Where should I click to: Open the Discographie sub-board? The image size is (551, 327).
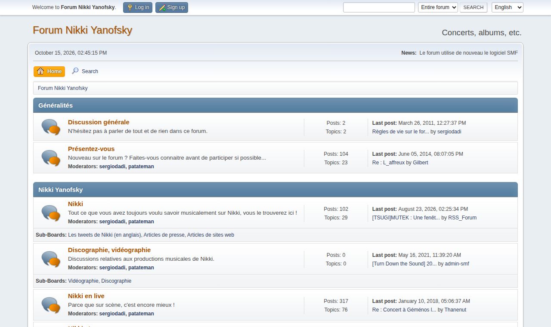point(116,281)
